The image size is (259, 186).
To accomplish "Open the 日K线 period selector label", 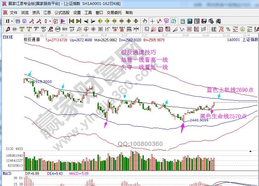I will pyautogui.click(x=8, y=37).
